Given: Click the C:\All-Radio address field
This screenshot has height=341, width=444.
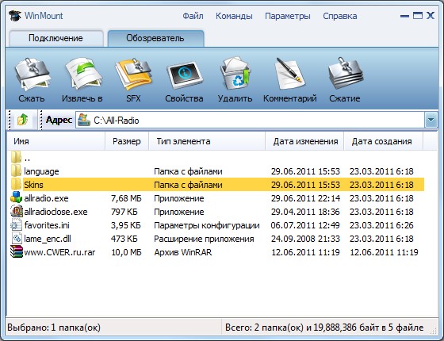Looking at the screenshot, I should coord(250,120).
